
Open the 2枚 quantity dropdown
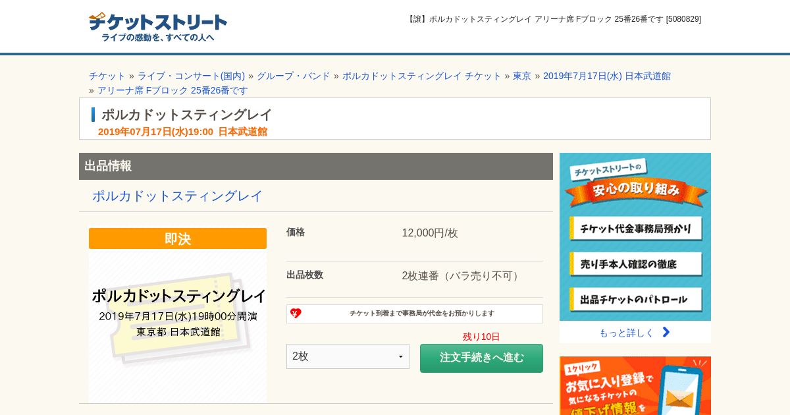[x=348, y=356]
